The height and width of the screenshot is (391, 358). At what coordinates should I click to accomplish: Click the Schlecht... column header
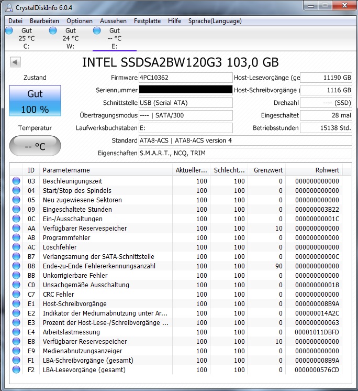[229, 170]
